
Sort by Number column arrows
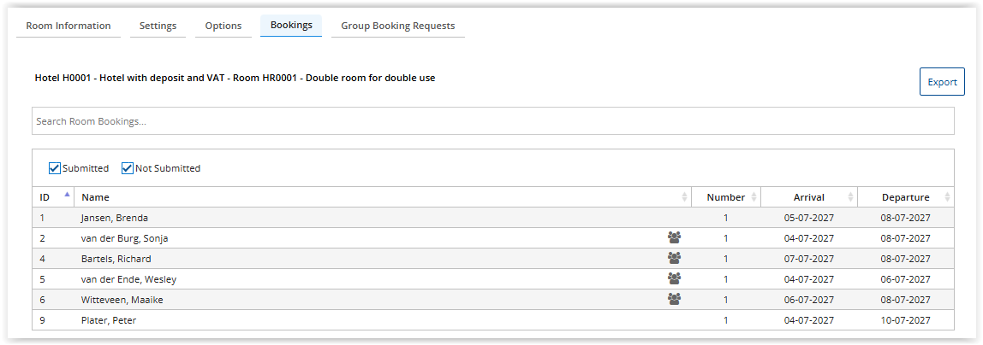(x=754, y=197)
